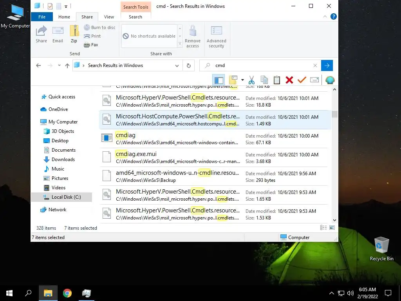Open the notification center icon
This screenshot has width=401, height=301.
(388, 293)
